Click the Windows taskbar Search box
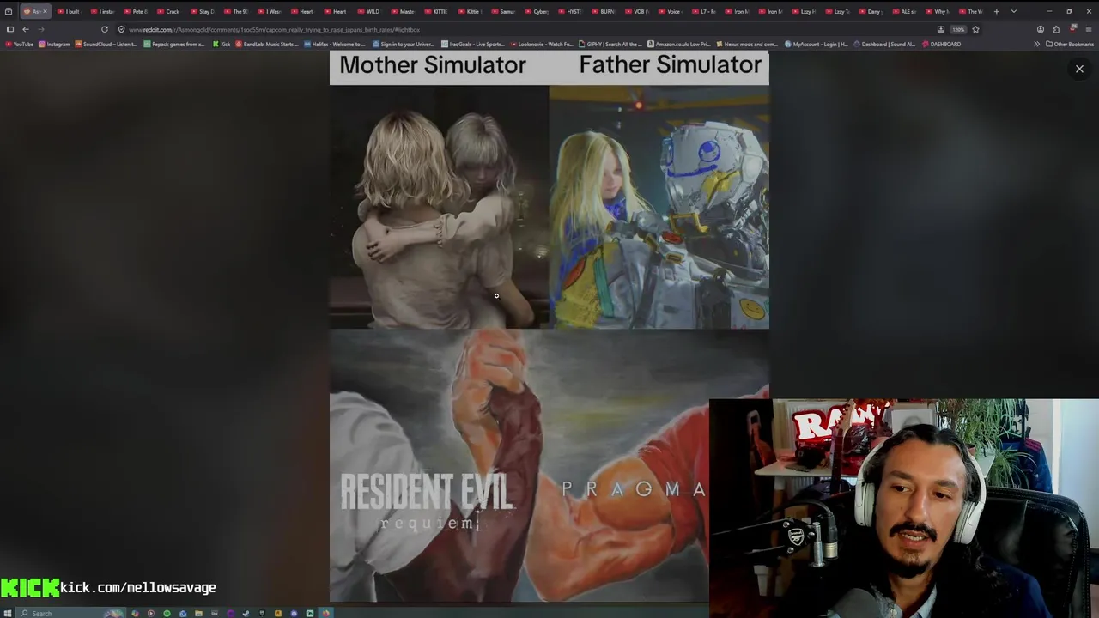1099x618 pixels. [71, 613]
